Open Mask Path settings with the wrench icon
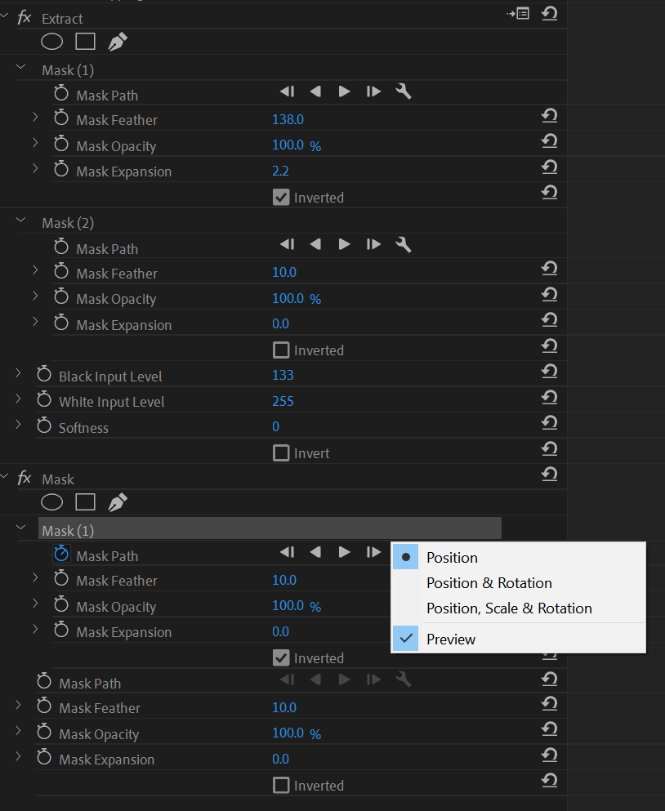The height and width of the screenshot is (811, 665). coord(403,91)
